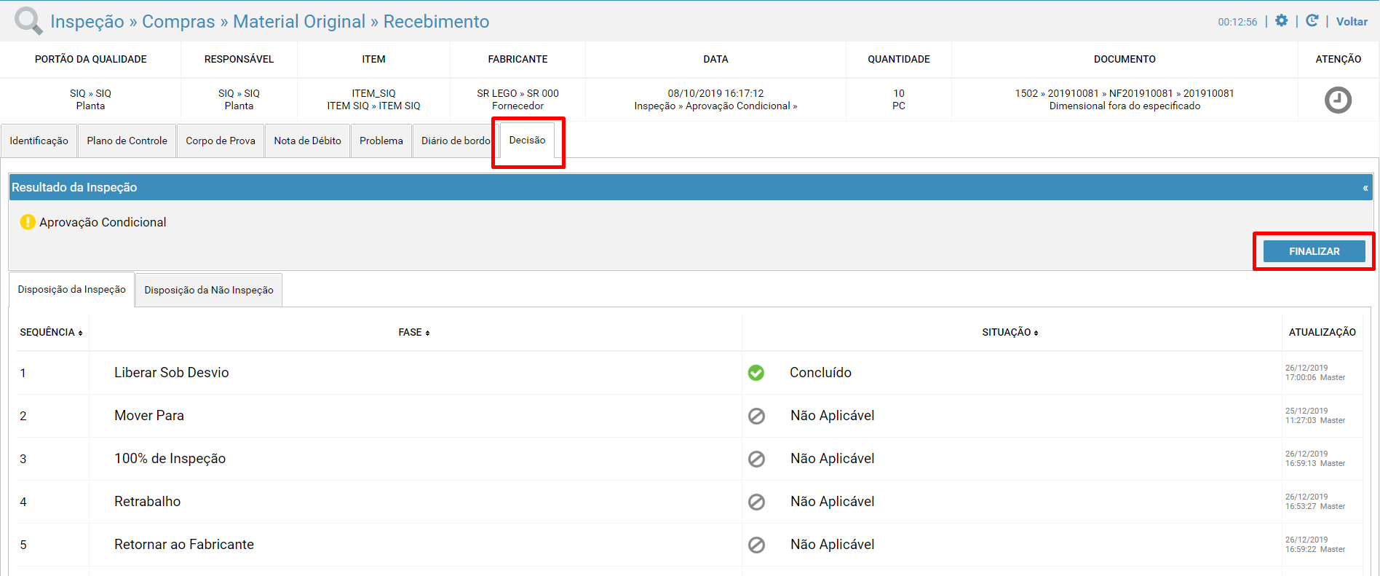Click the yellow warning icon beside Aprovação Condicional
The width and height of the screenshot is (1380, 576).
(x=28, y=222)
